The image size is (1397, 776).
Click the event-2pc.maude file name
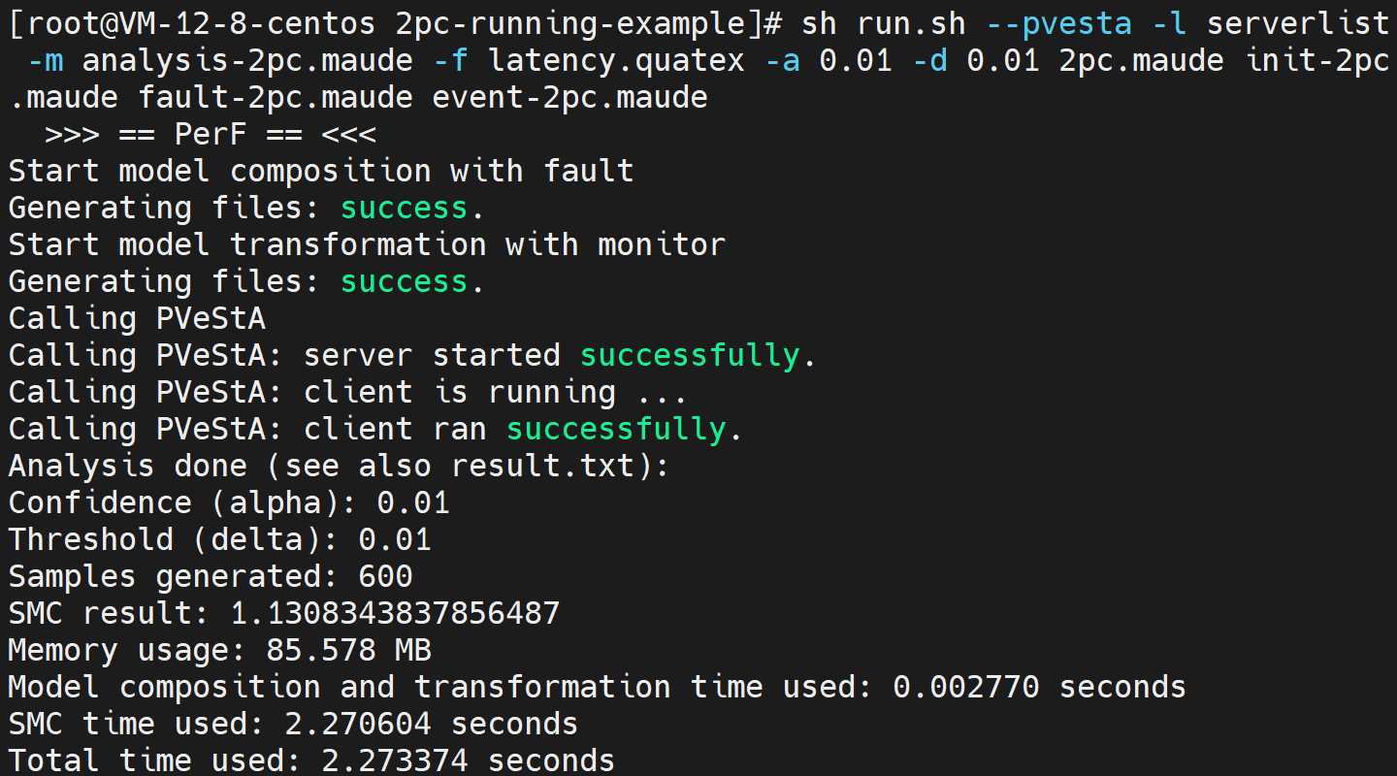570,97
